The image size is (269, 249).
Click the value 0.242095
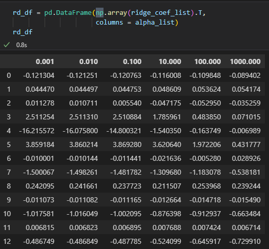click(40, 186)
